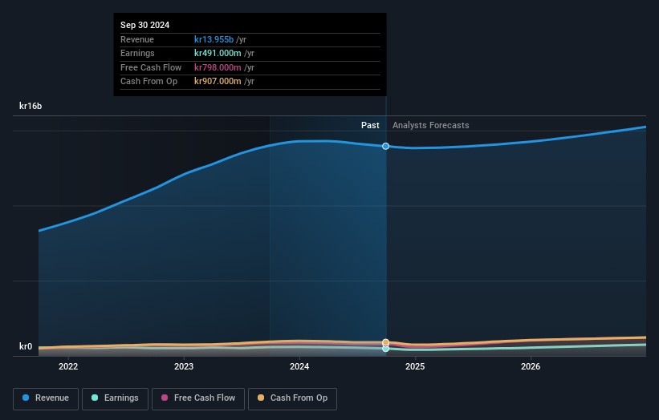Screen dimensions: 659x420
Task: Toggle the Revenue series in the legend
Action: [46, 398]
